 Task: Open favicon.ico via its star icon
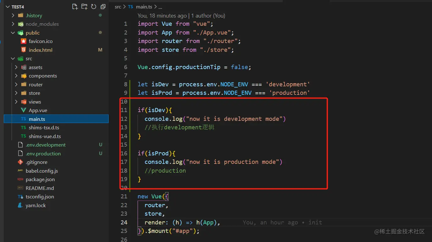24,41
